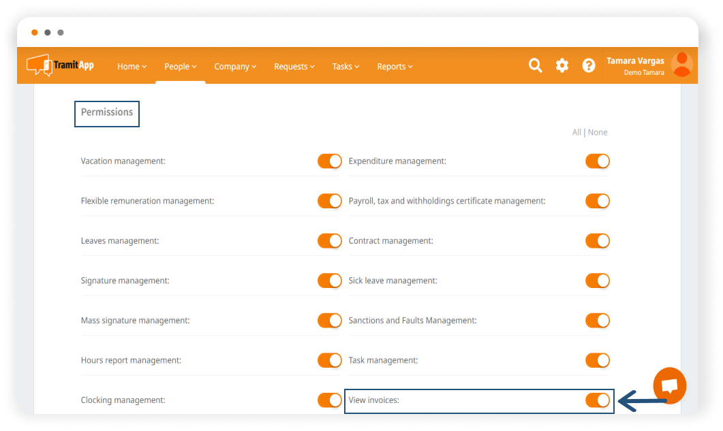Expand the Company dropdown menu
The width and height of the screenshot is (723, 431).
click(235, 67)
